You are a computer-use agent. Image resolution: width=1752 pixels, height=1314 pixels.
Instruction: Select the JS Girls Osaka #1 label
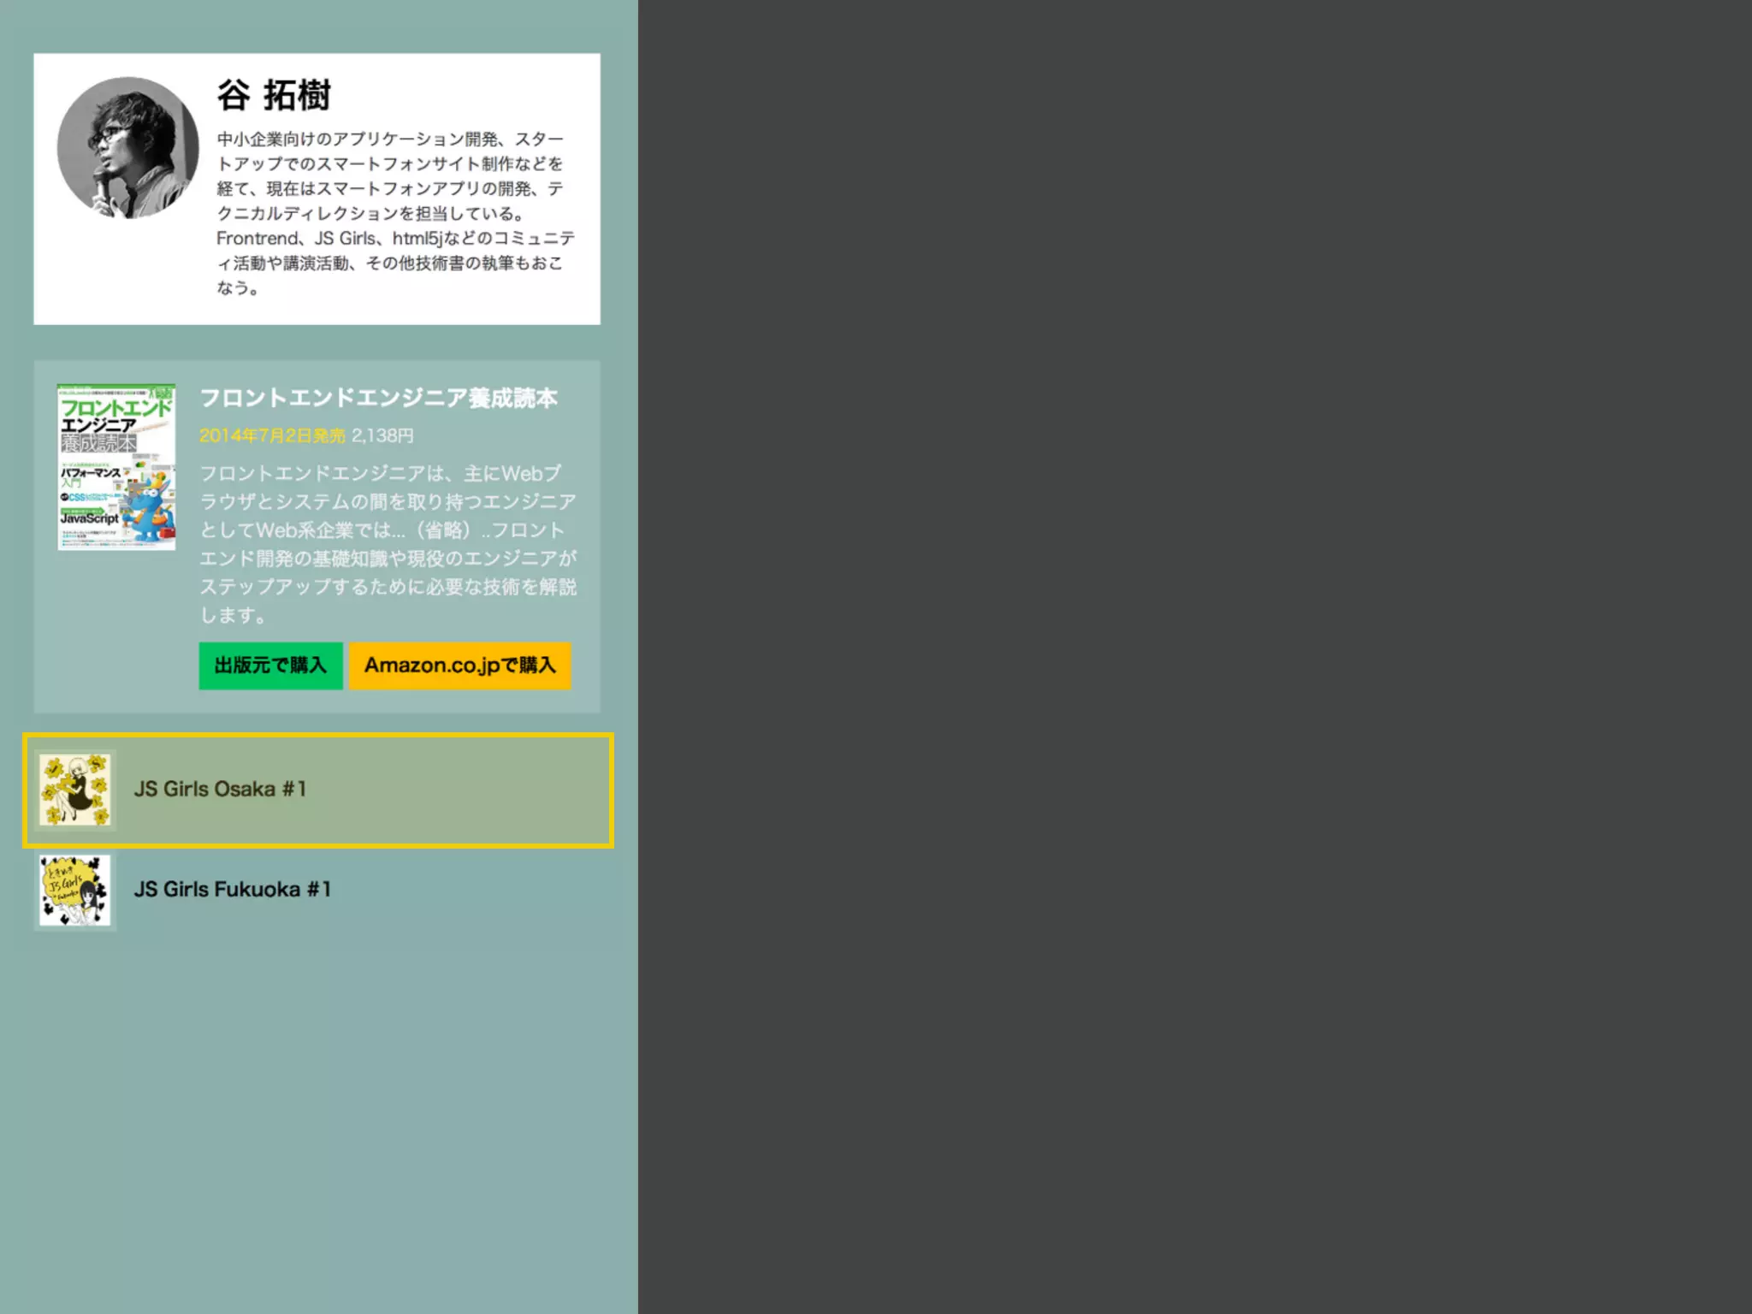pyautogui.click(x=220, y=789)
